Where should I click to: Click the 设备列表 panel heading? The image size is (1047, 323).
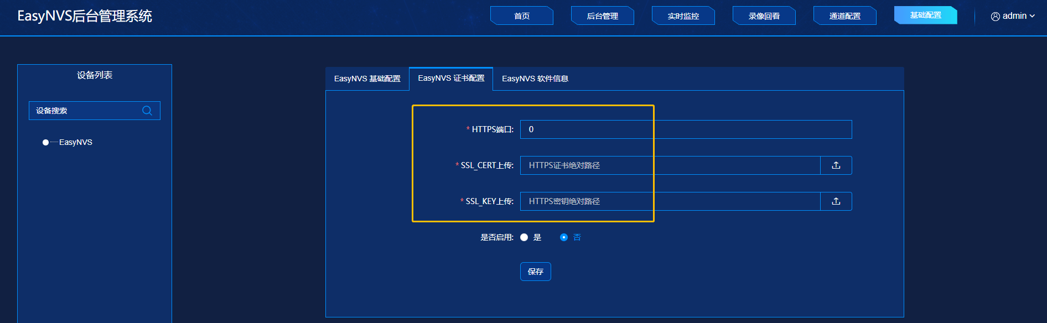pos(95,75)
